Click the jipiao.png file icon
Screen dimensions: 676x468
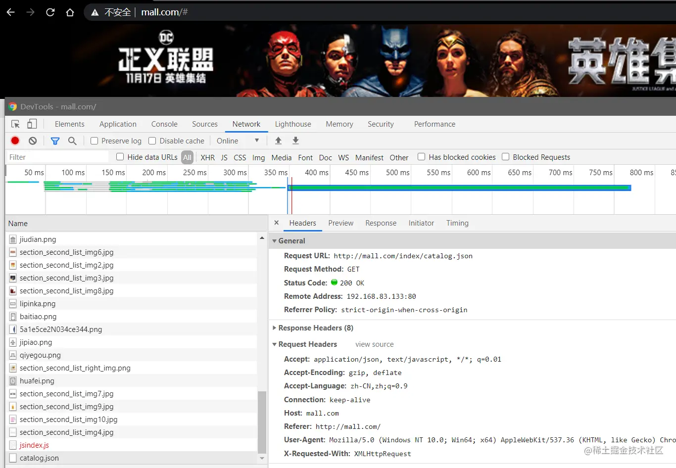pyautogui.click(x=13, y=342)
